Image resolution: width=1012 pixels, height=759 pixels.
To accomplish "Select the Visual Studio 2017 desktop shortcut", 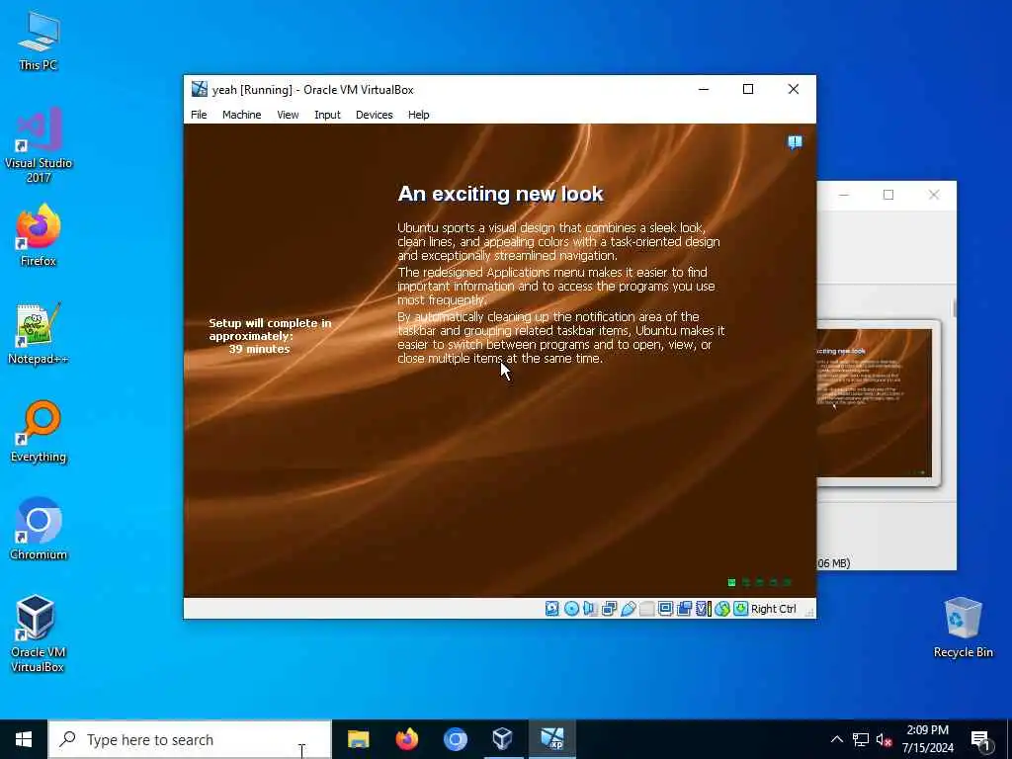I will pos(39,146).
